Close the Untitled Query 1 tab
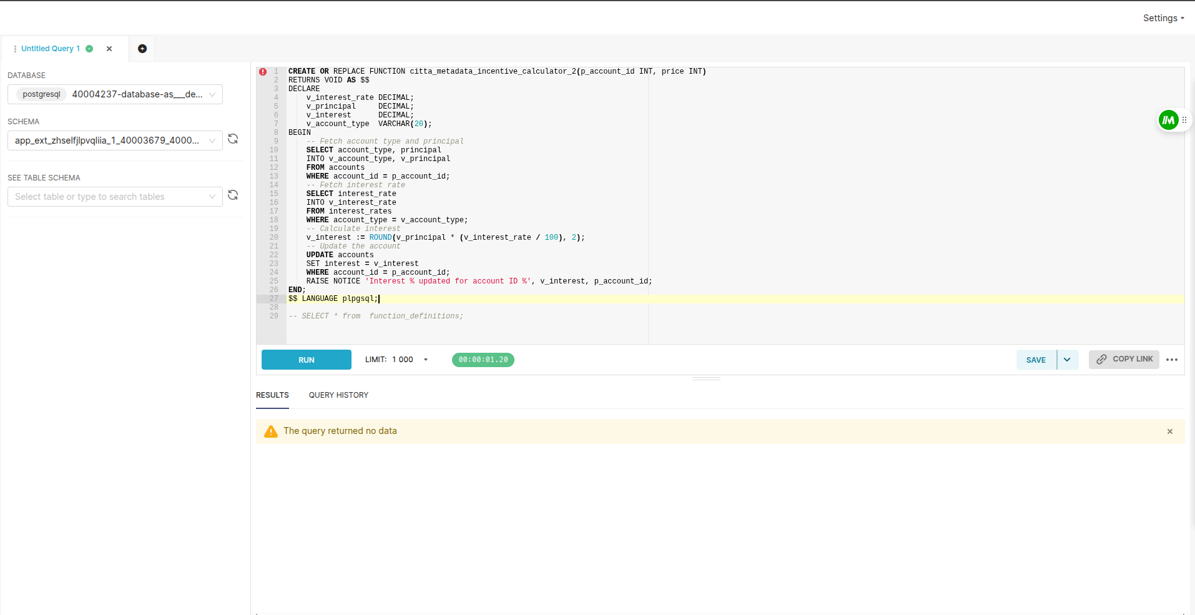 pos(109,49)
